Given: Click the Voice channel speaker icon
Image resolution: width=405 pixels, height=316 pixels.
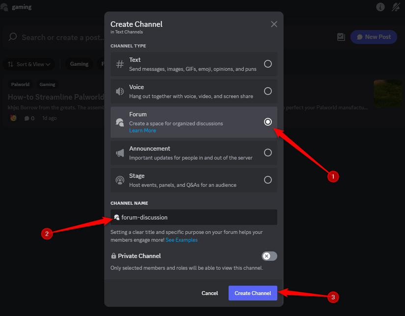Looking at the screenshot, I should point(120,91).
